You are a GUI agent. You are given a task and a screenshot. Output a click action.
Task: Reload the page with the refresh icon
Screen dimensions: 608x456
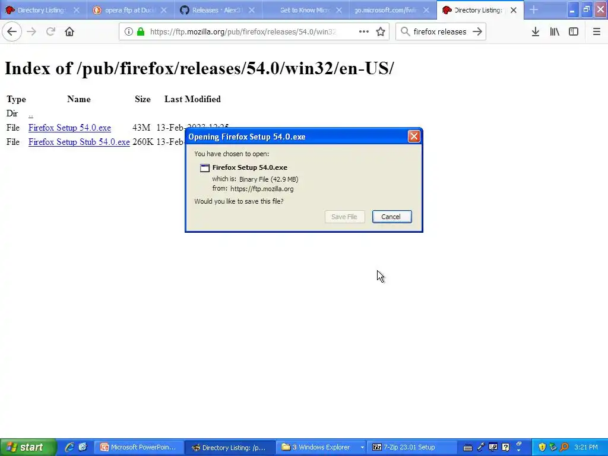(50, 31)
